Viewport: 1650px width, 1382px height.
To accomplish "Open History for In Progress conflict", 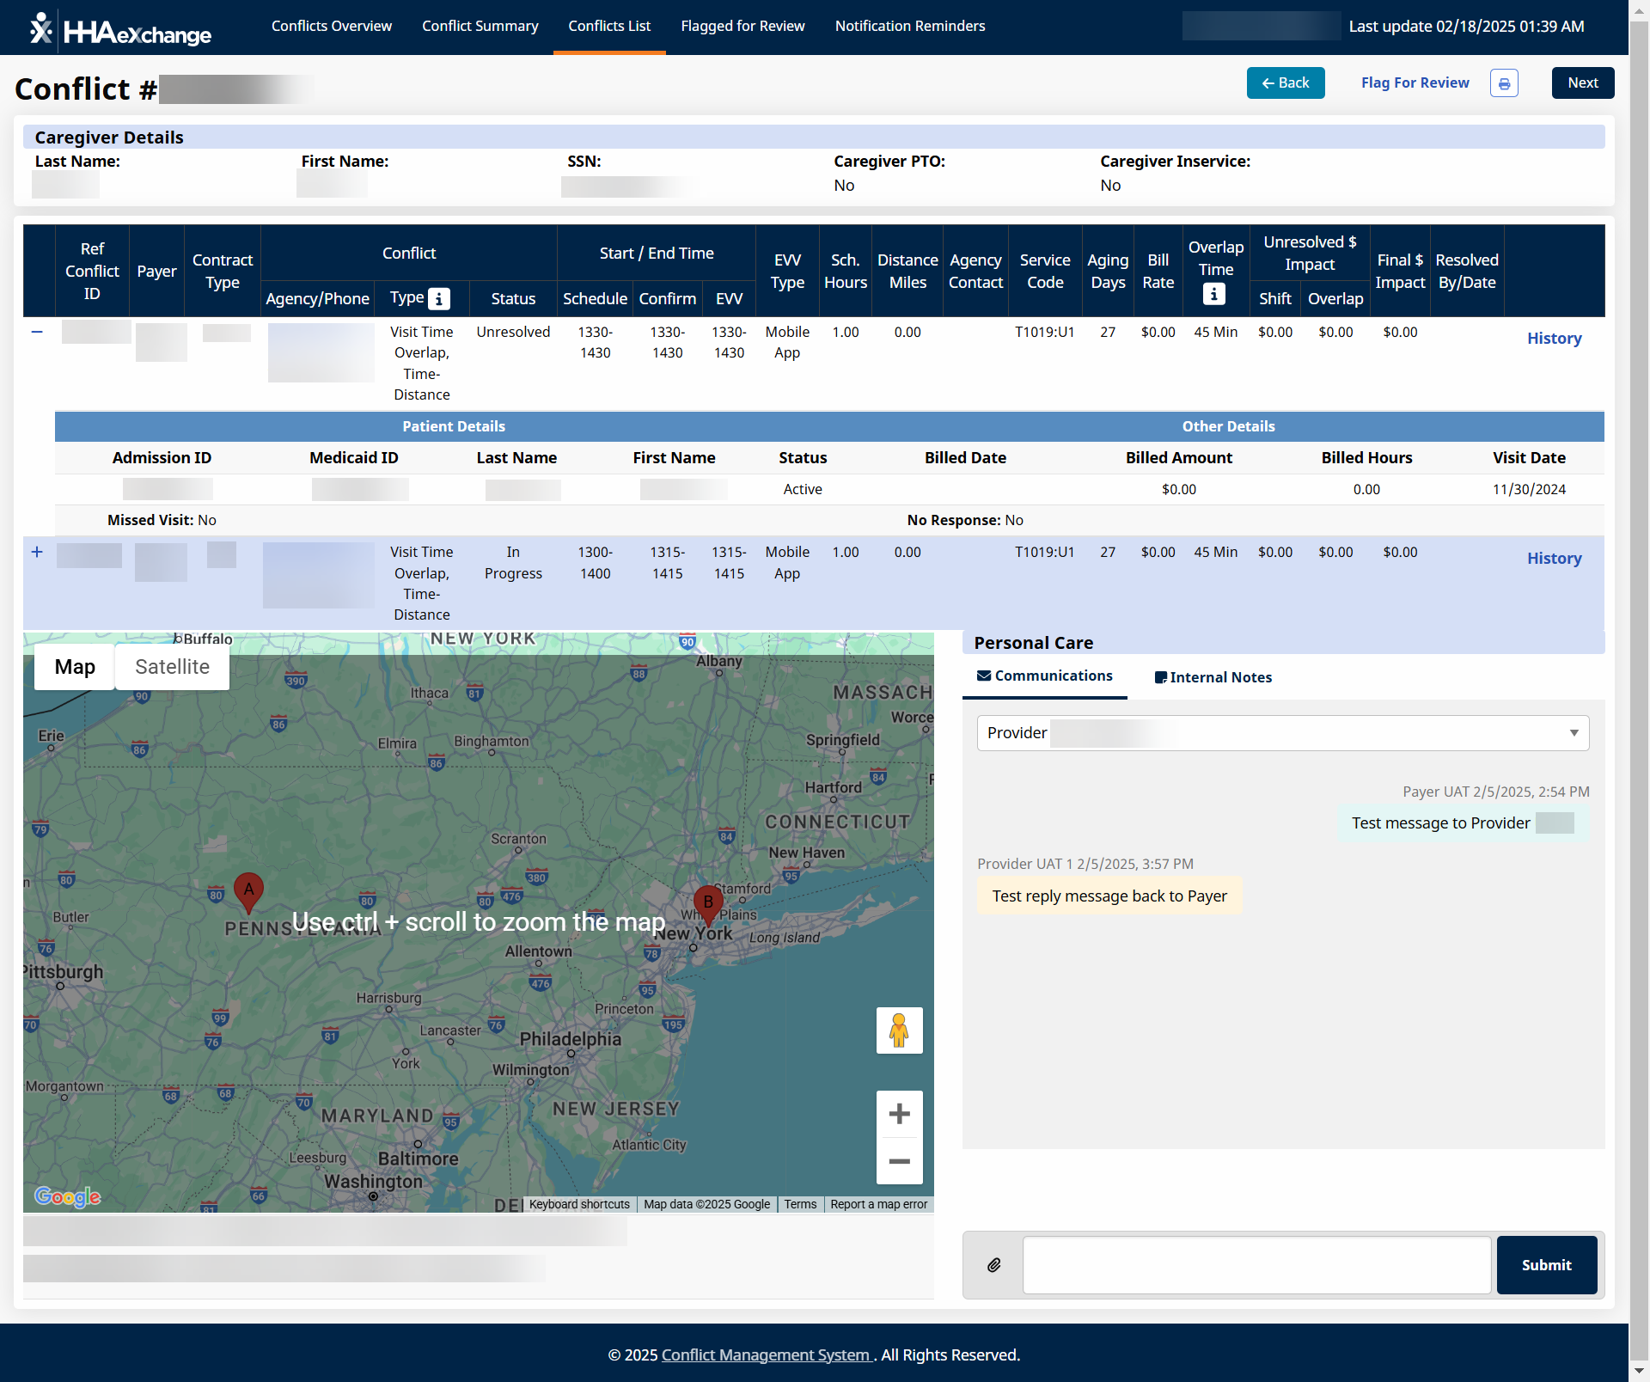I will (x=1553, y=559).
